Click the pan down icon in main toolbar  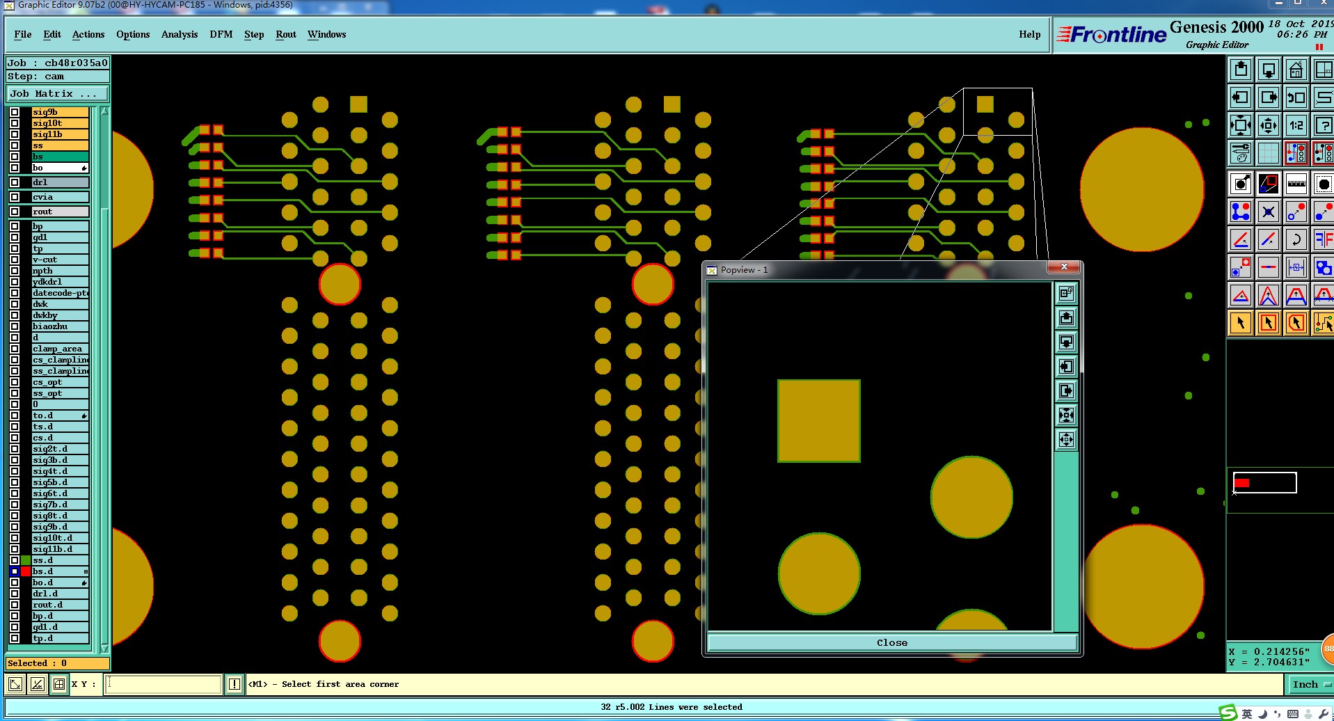[1269, 70]
